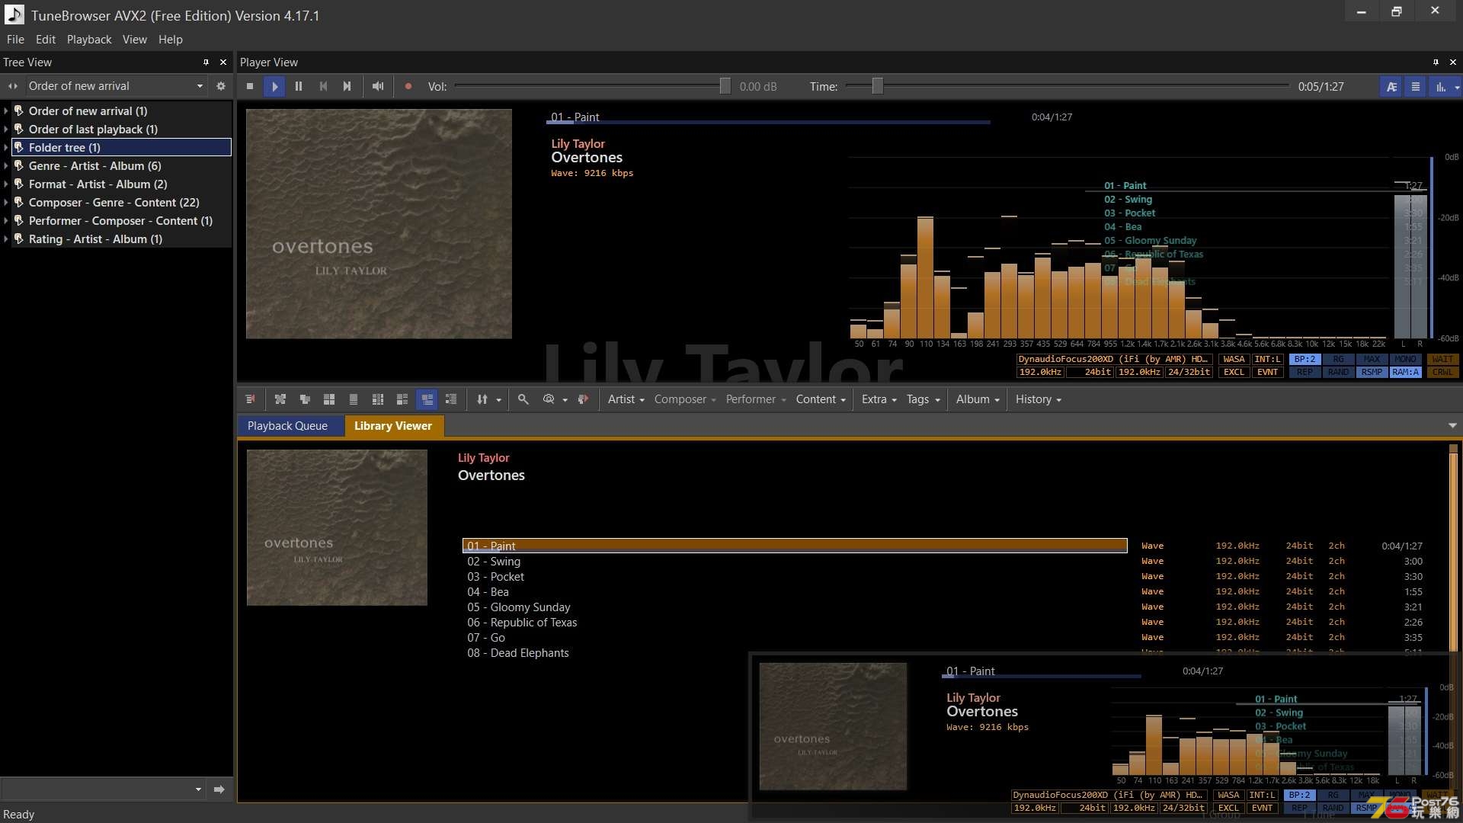This screenshot has height=823, width=1463.
Task: Toggle REP repeat in Player View
Action: point(1305,373)
